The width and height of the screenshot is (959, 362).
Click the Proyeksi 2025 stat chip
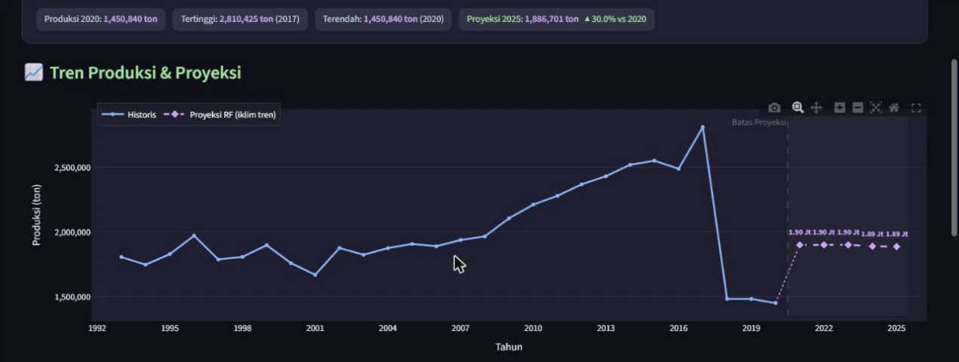click(x=556, y=19)
